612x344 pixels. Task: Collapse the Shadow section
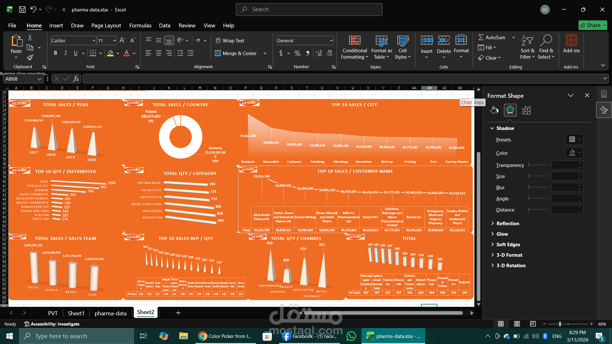point(492,128)
